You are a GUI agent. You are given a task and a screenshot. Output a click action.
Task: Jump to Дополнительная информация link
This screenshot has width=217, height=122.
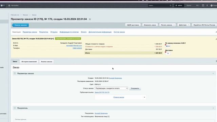coord(100,32)
